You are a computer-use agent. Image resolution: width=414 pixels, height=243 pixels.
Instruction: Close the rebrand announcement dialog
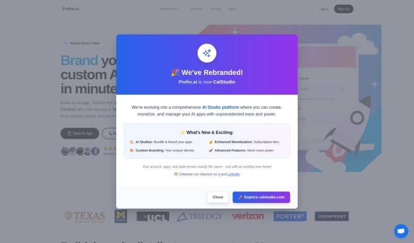pos(218,197)
